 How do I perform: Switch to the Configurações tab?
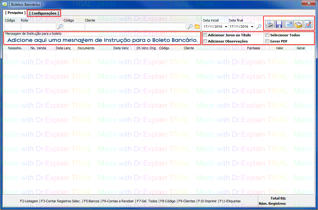pyautogui.click(x=44, y=13)
